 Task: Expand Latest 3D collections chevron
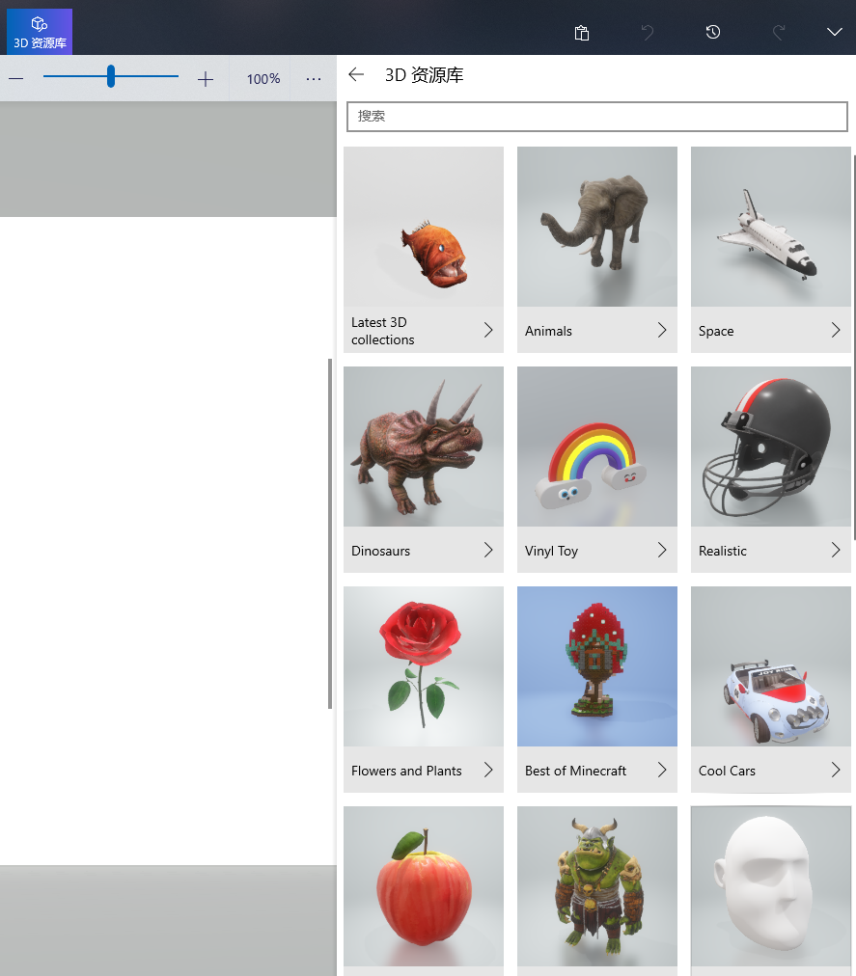[488, 330]
